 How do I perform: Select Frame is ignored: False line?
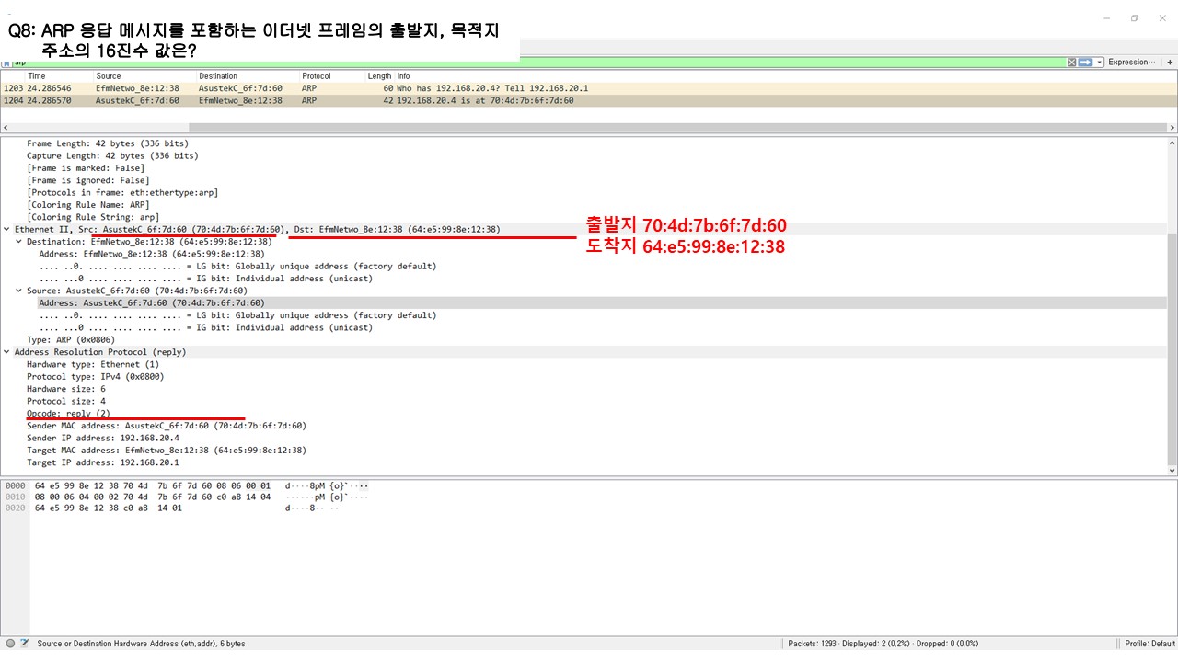pyautogui.click(x=88, y=180)
